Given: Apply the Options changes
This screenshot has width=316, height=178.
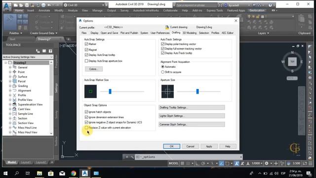Looking at the screenshot, I should coord(209,146).
